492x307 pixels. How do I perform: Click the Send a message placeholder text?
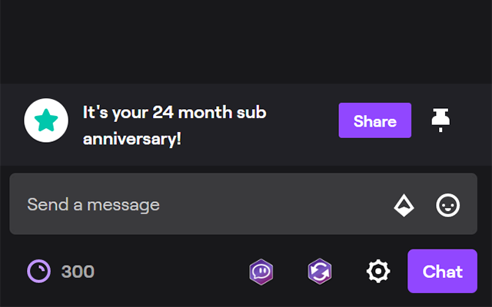(x=94, y=205)
